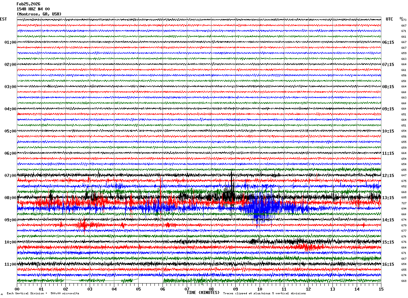The height and width of the screenshot is (298, 408).
Task: Click the UTC timezone label
Action: tap(389, 19)
